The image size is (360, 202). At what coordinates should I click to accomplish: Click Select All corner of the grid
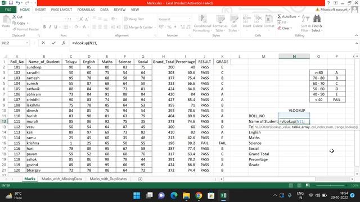[x=4, y=56]
